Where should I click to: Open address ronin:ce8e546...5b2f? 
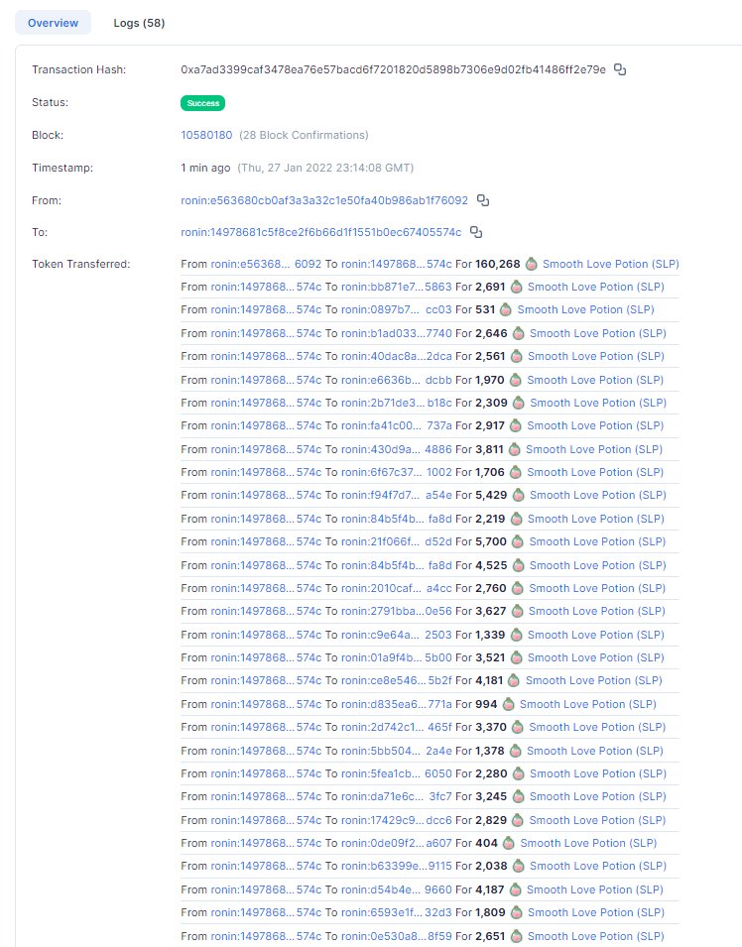[397, 680]
